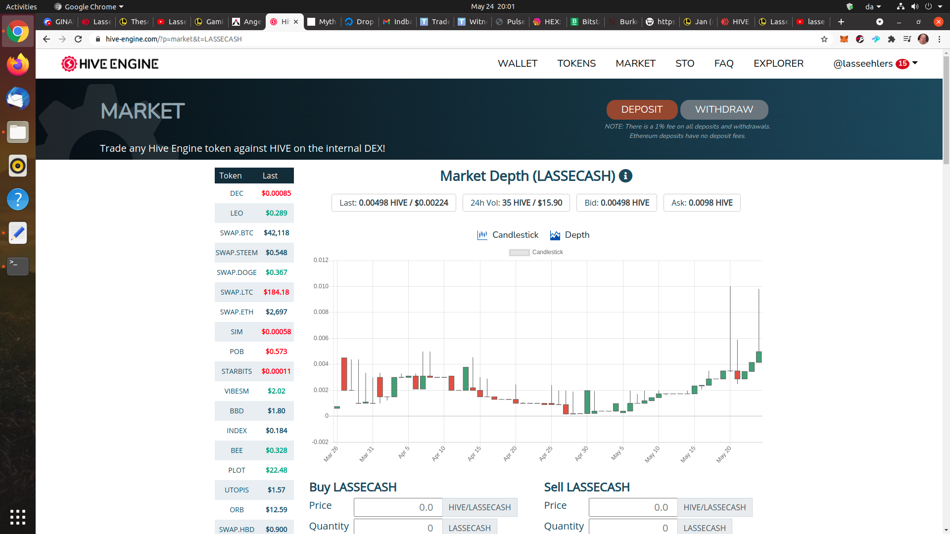The height and width of the screenshot is (534, 950).
Task: Open the power system menu dropdown
Action: click(933, 6)
